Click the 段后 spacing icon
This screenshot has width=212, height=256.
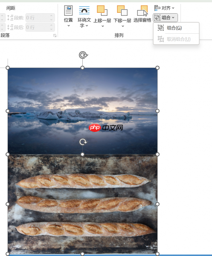coord(10,27)
